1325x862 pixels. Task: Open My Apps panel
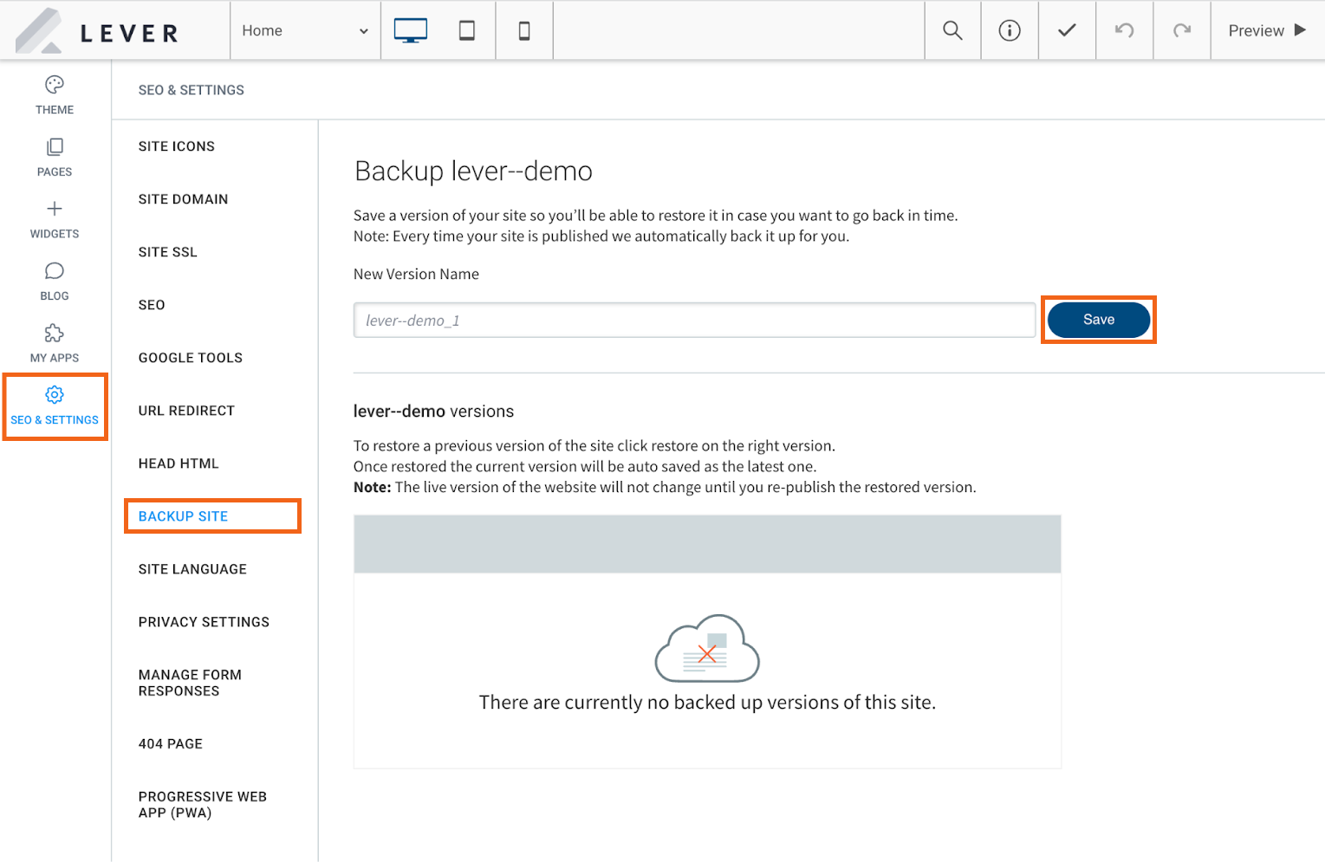(55, 344)
